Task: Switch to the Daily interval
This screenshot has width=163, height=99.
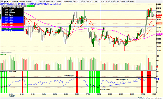Action: point(116,2)
